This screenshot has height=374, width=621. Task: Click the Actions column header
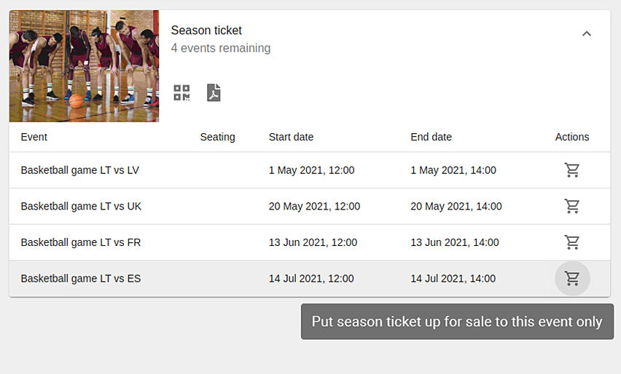click(x=572, y=137)
